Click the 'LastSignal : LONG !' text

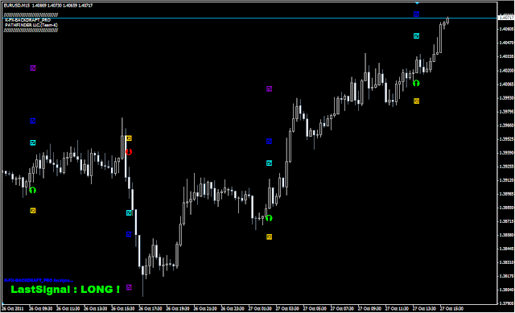click(x=65, y=290)
